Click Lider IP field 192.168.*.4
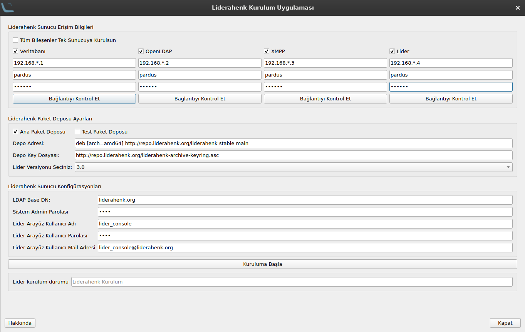 pyautogui.click(x=451, y=63)
